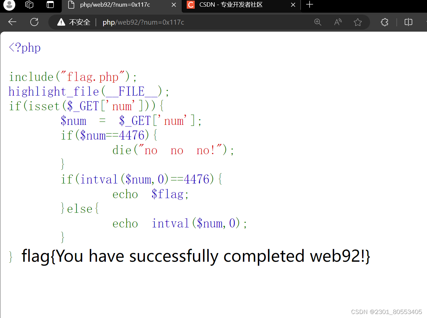Click the address bar showing php/web92/?num=0x117c
This screenshot has width=427, height=318.
(143, 22)
